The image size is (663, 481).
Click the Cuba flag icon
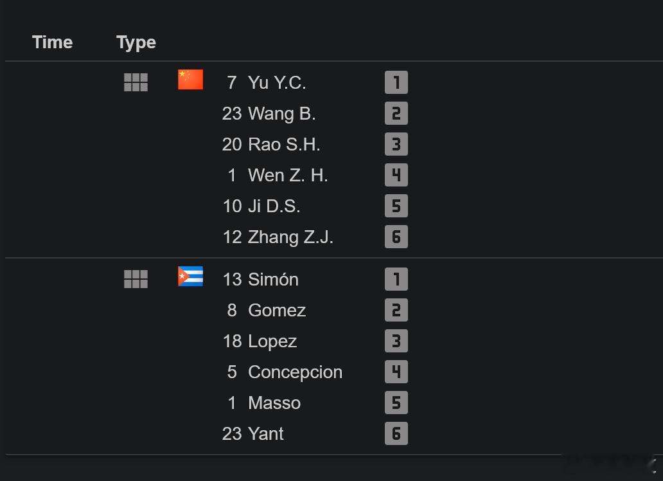pos(190,277)
